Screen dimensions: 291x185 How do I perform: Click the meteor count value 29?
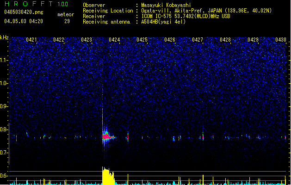(67, 21)
